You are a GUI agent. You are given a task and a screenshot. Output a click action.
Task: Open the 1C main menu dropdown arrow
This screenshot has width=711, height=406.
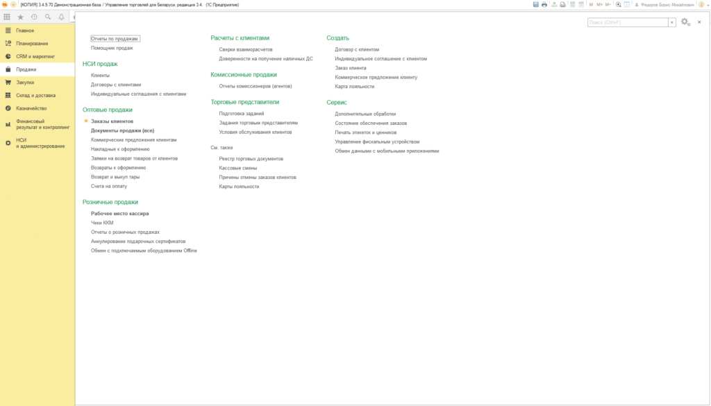click(13, 5)
